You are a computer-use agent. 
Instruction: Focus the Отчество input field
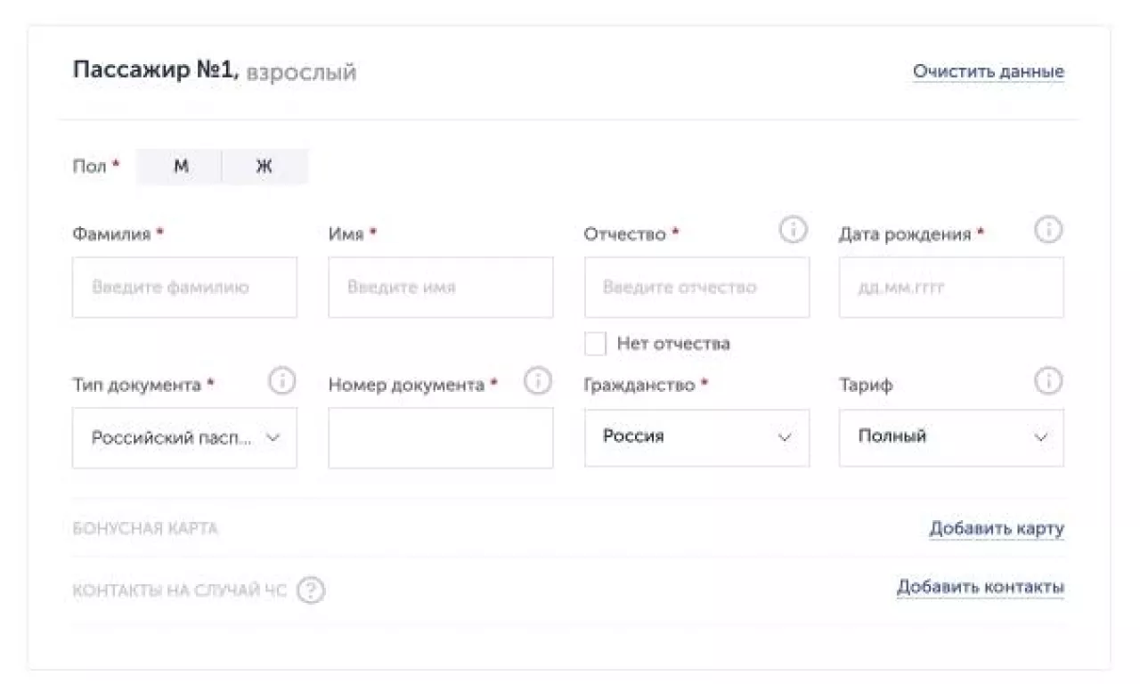tap(696, 288)
